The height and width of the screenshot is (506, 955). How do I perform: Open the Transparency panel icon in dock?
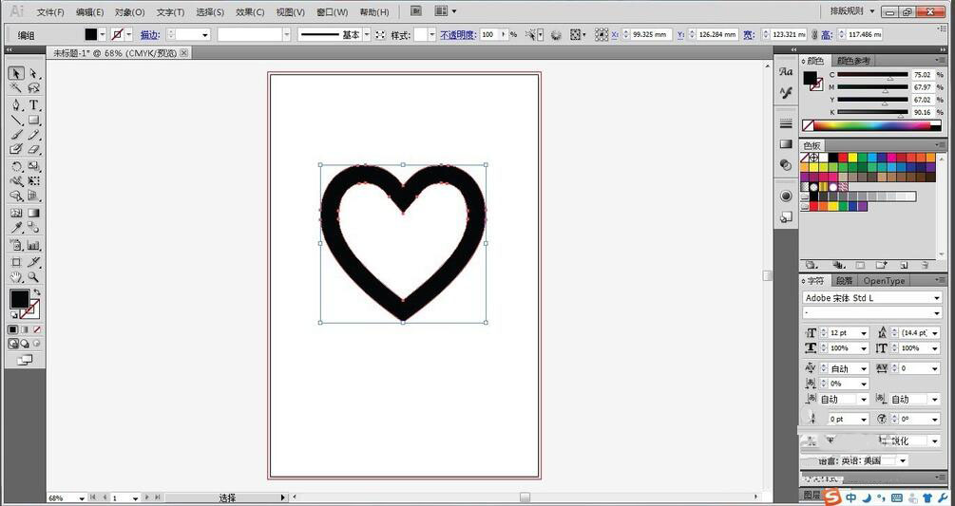pyautogui.click(x=786, y=165)
